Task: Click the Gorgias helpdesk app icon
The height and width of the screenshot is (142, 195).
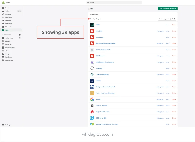Action: tap(92, 106)
